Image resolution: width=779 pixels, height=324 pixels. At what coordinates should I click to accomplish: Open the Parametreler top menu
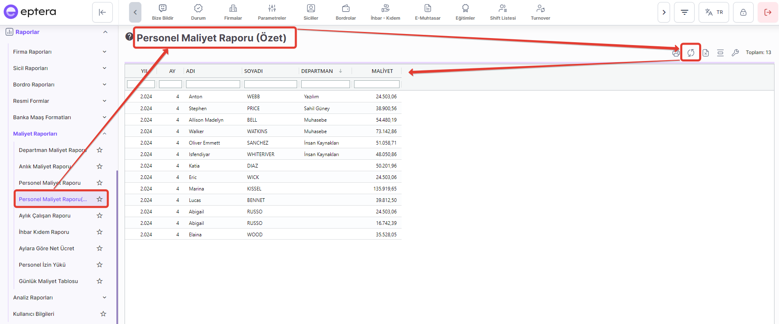click(272, 12)
